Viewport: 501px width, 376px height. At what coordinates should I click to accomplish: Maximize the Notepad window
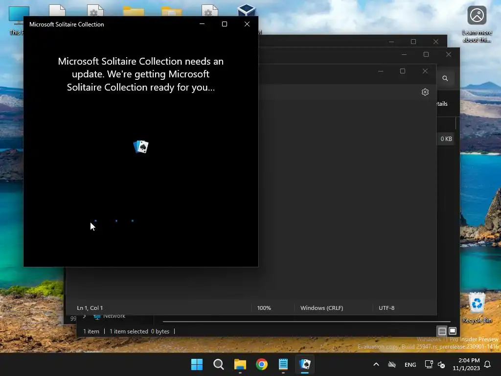(403, 71)
